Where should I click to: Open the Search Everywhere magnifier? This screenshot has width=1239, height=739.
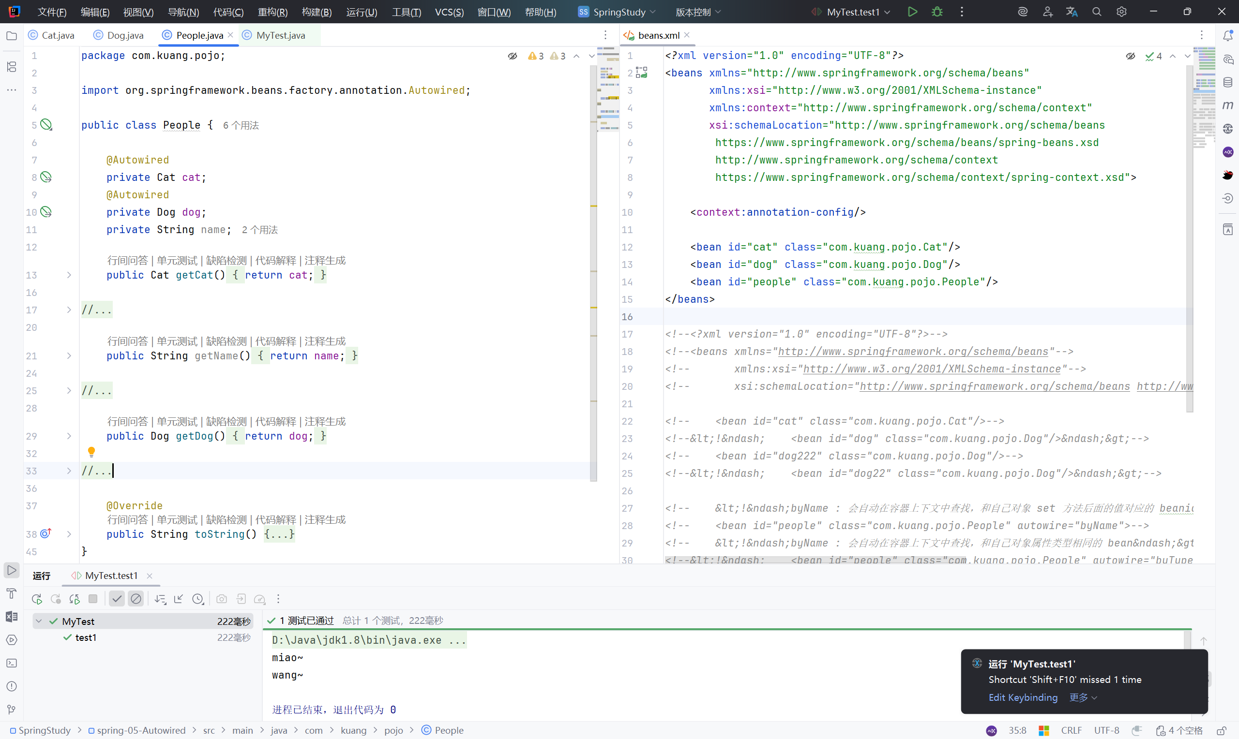coord(1097,12)
